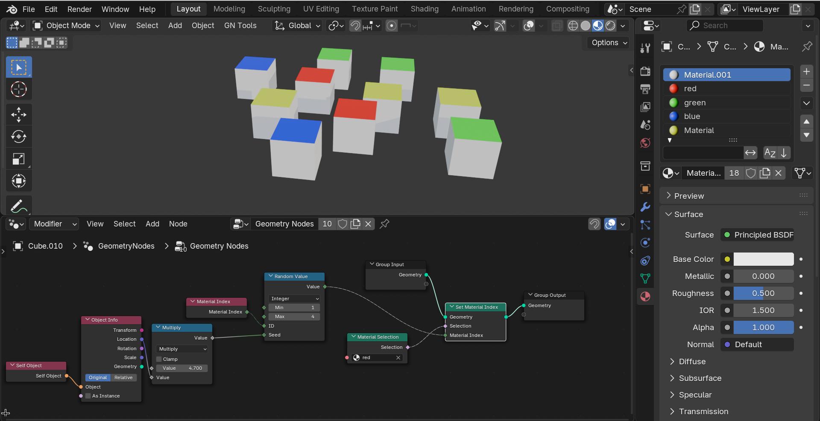Pin the geometry node tree
This screenshot has width=820, height=421.
click(384, 224)
